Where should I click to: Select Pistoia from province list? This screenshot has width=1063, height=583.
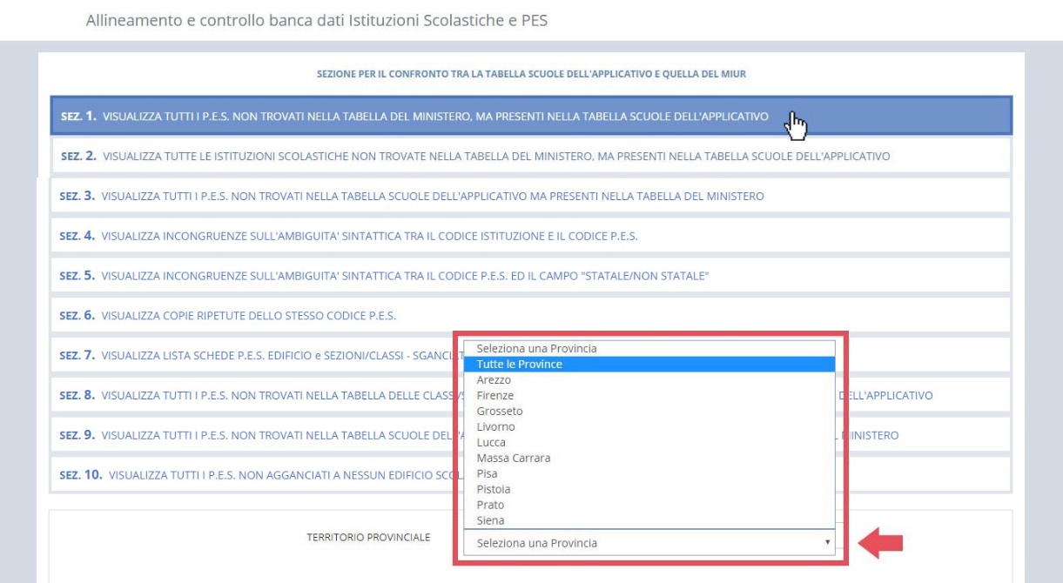point(649,489)
